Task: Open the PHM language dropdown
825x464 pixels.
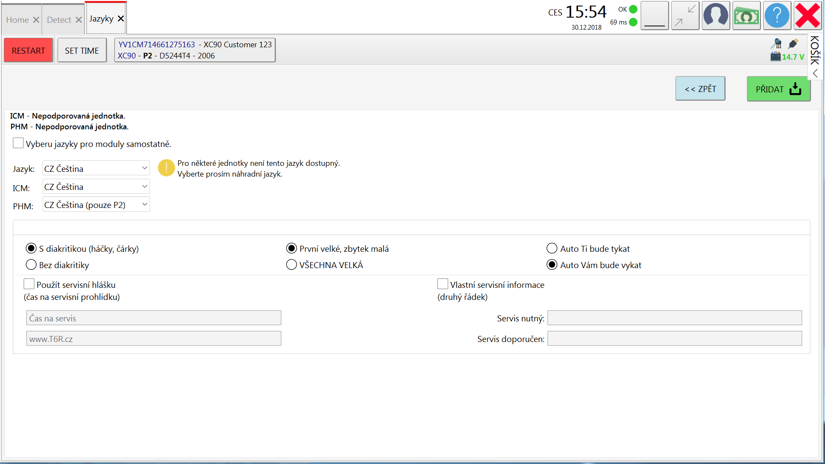Action: pos(96,205)
